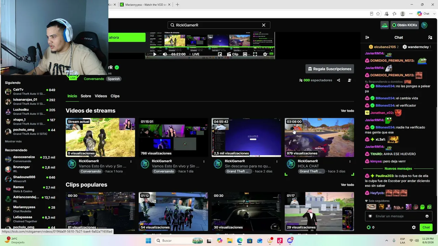Open File Explorer from the taskbar
Viewport: 438px width, 246px height.
click(x=230, y=241)
